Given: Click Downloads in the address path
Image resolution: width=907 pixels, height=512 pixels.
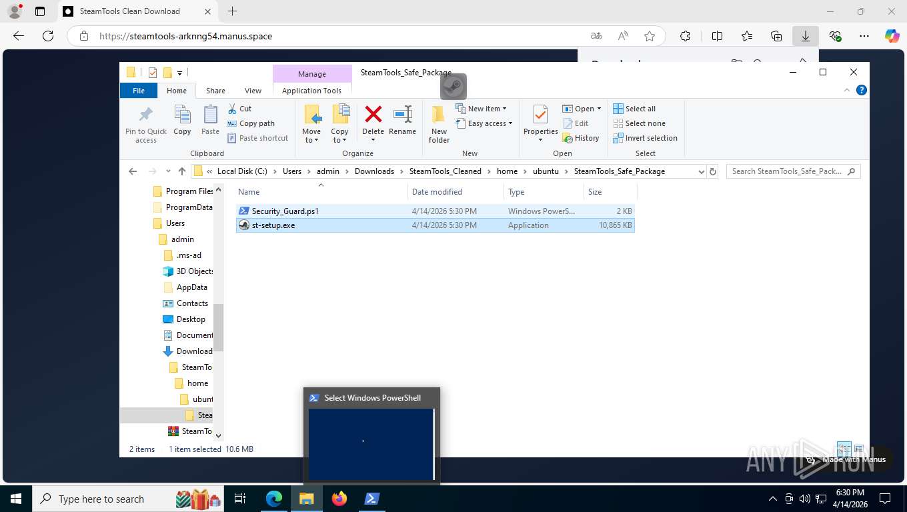Looking at the screenshot, I should click(x=374, y=171).
